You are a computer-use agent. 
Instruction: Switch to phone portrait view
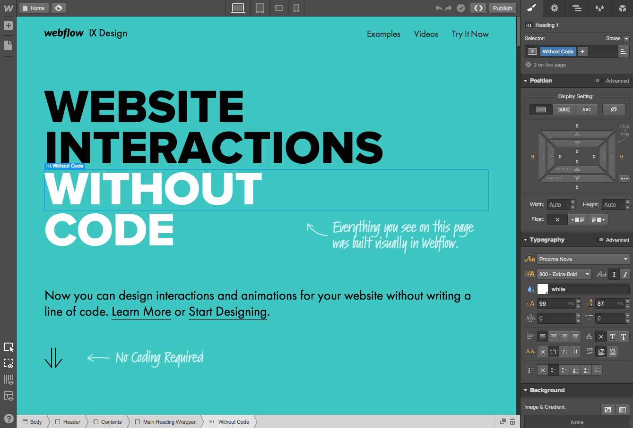[296, 8]
